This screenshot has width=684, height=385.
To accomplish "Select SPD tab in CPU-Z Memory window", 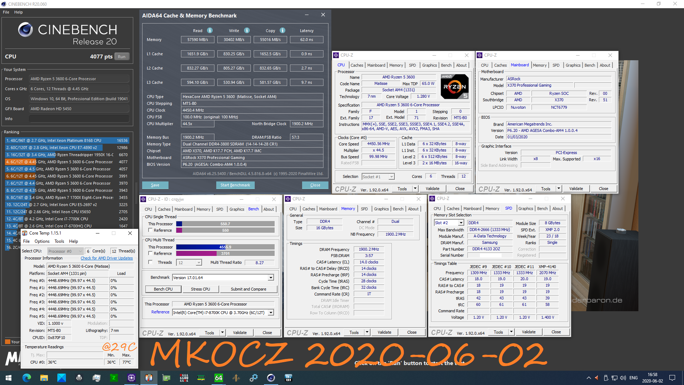I will (364, 209).
